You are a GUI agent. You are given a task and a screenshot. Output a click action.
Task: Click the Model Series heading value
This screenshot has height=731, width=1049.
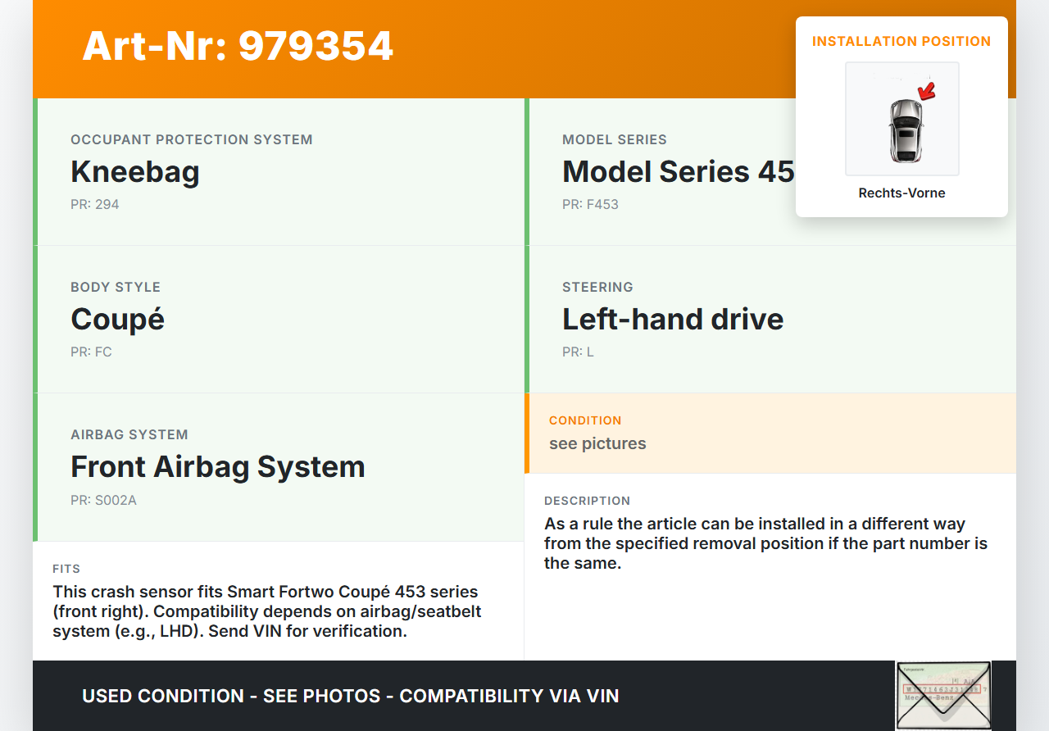[678, 172]
